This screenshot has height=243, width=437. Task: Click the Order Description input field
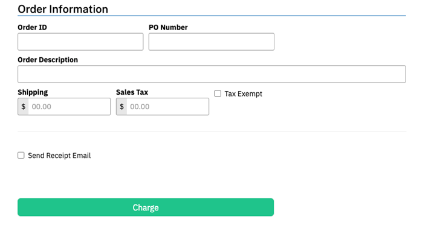pos(212,74)
